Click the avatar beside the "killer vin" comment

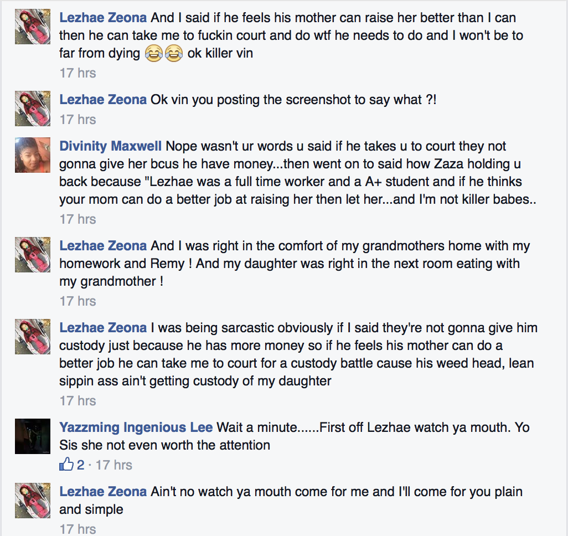pos(33,27)
